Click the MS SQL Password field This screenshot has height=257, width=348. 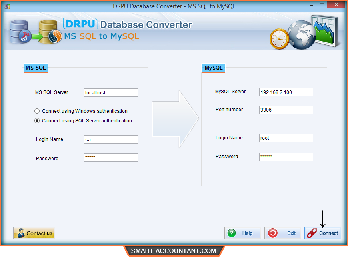tap(111, 157)
